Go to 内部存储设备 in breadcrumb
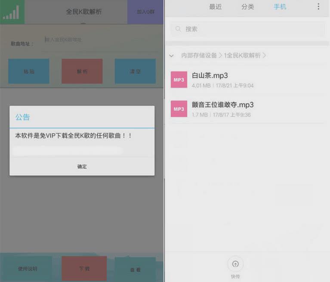This screenshot has height=282, width=330. coord(199,55)
